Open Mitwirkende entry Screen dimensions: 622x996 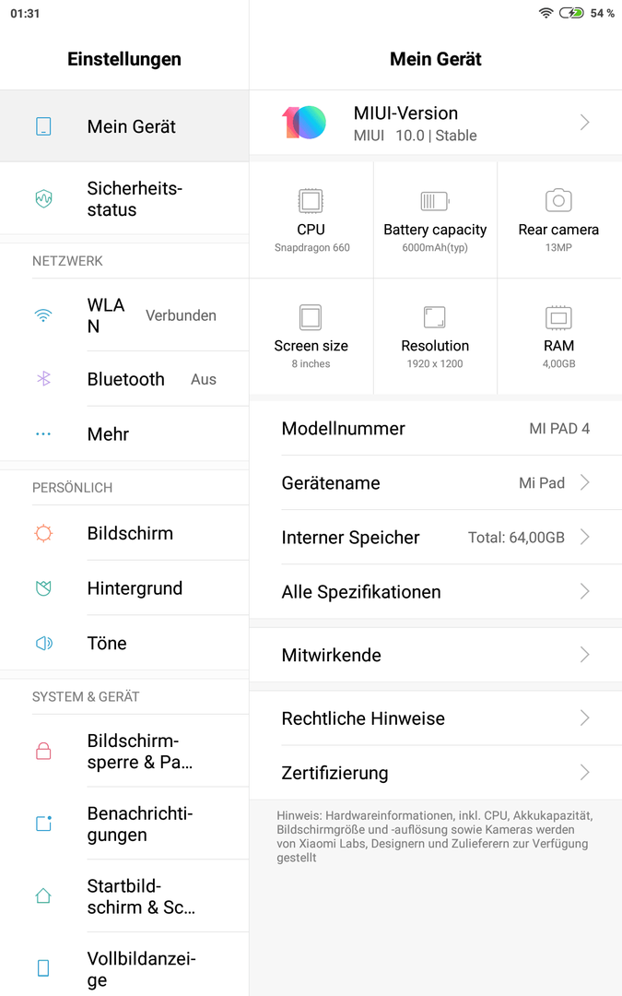435,655
